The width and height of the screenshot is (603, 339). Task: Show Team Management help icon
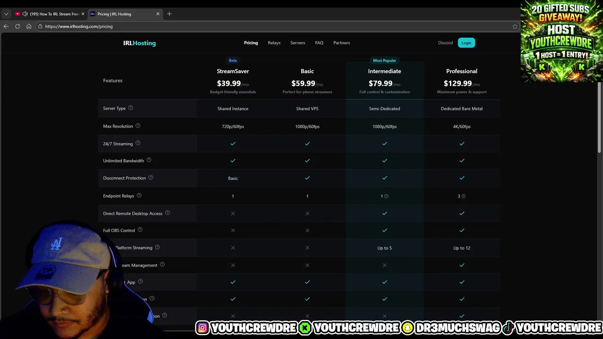pos(162,265)
